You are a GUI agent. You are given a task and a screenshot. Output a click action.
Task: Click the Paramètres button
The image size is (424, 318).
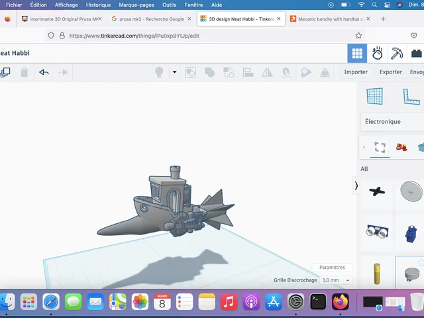click(332, 268)
